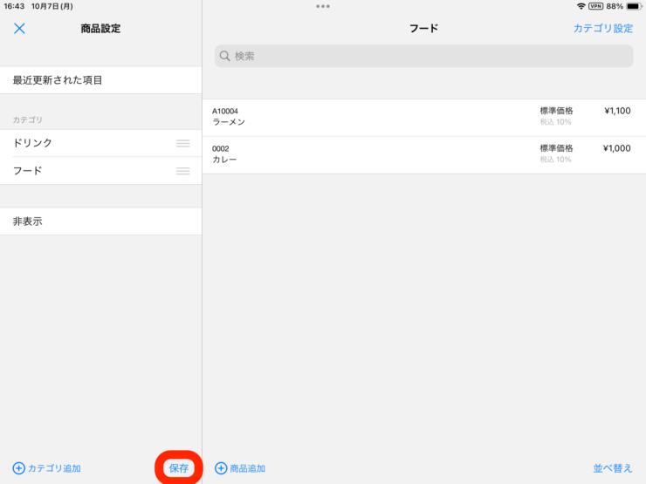
Task: Open the ラーメン product row
Action: tap(424, 118)
